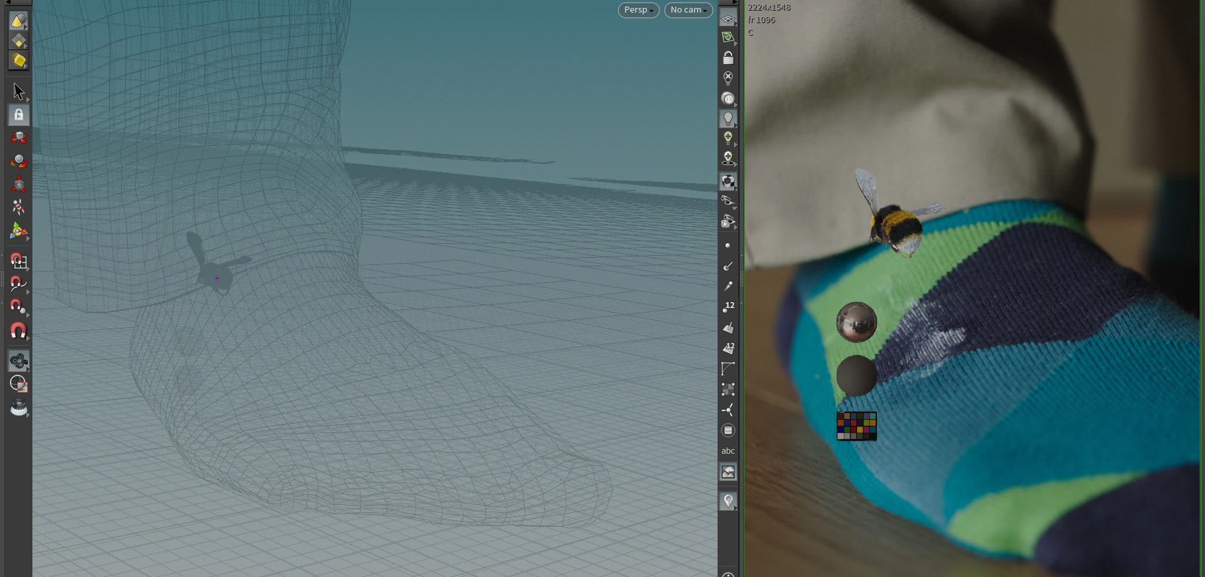Expand the arrow on the reference grid plane icon

click(735, 26)
